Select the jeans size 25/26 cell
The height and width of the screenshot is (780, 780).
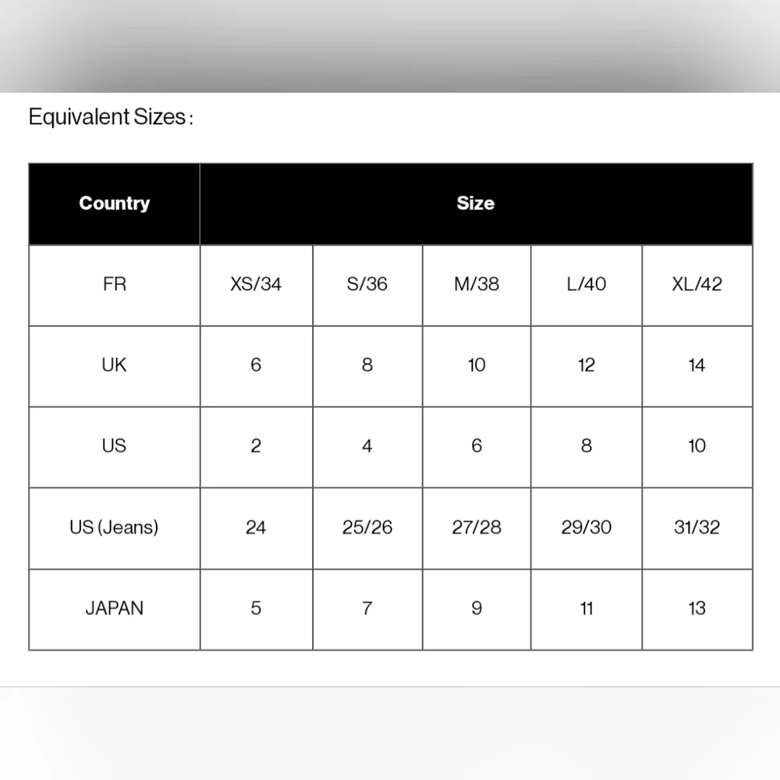pos(367,527)
